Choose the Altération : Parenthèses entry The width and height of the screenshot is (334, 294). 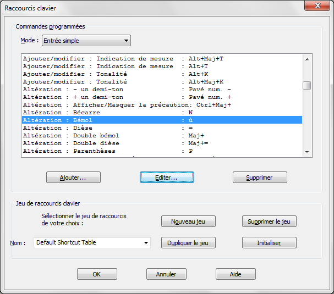[x=110, y=151]
